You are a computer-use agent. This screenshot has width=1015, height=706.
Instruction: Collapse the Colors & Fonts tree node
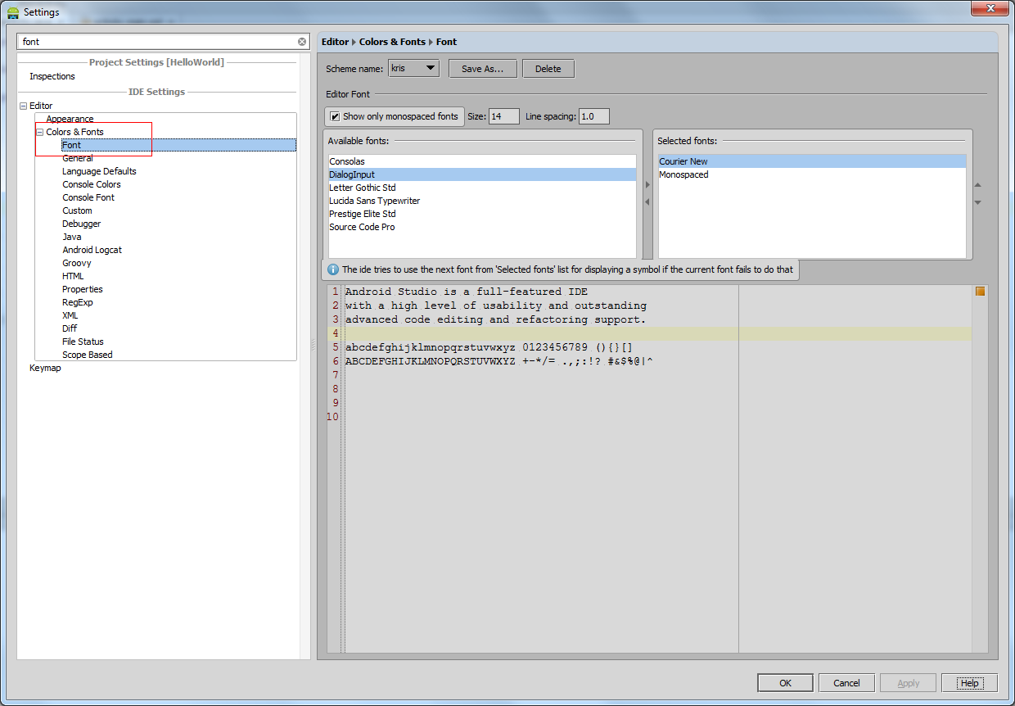click(39, 132)
